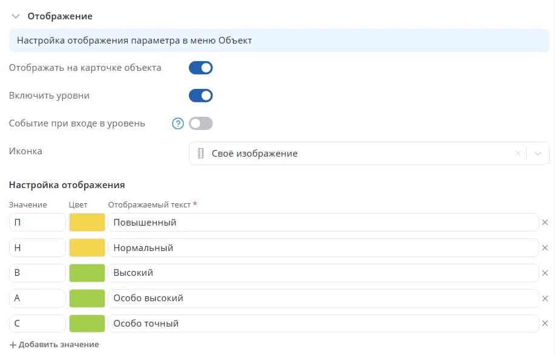Screen dimensions: 555x355
Task: Enable Событие при входе в уровень switch
Action: click(x=201, y=123)
